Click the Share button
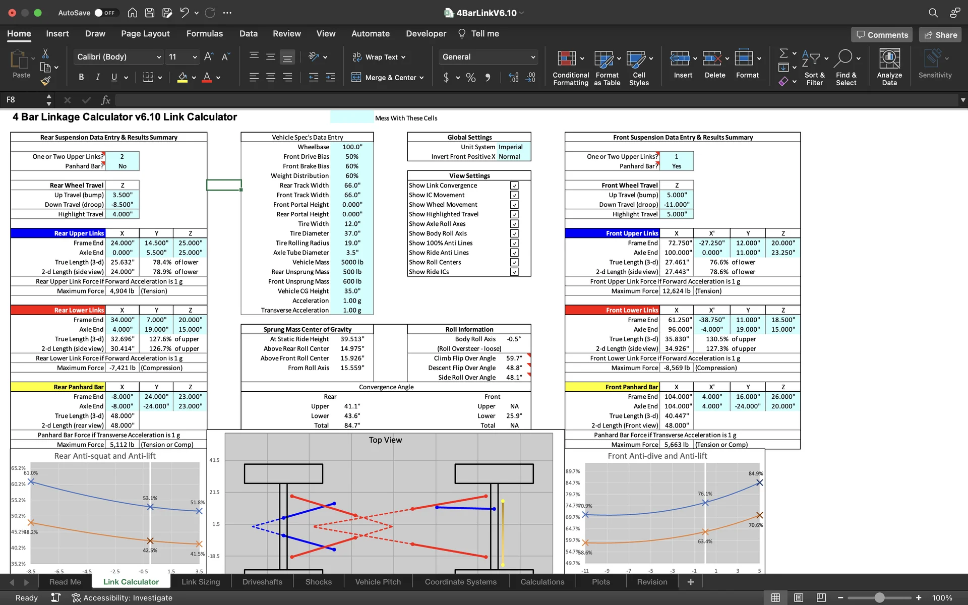968x605 pixels. tap(940, 35)
